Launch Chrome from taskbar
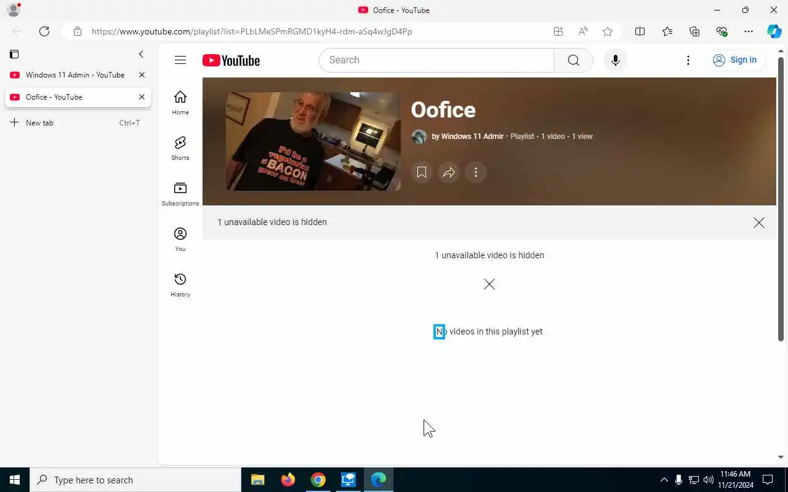This screenshot has width=788, height=492. [318, 480]
